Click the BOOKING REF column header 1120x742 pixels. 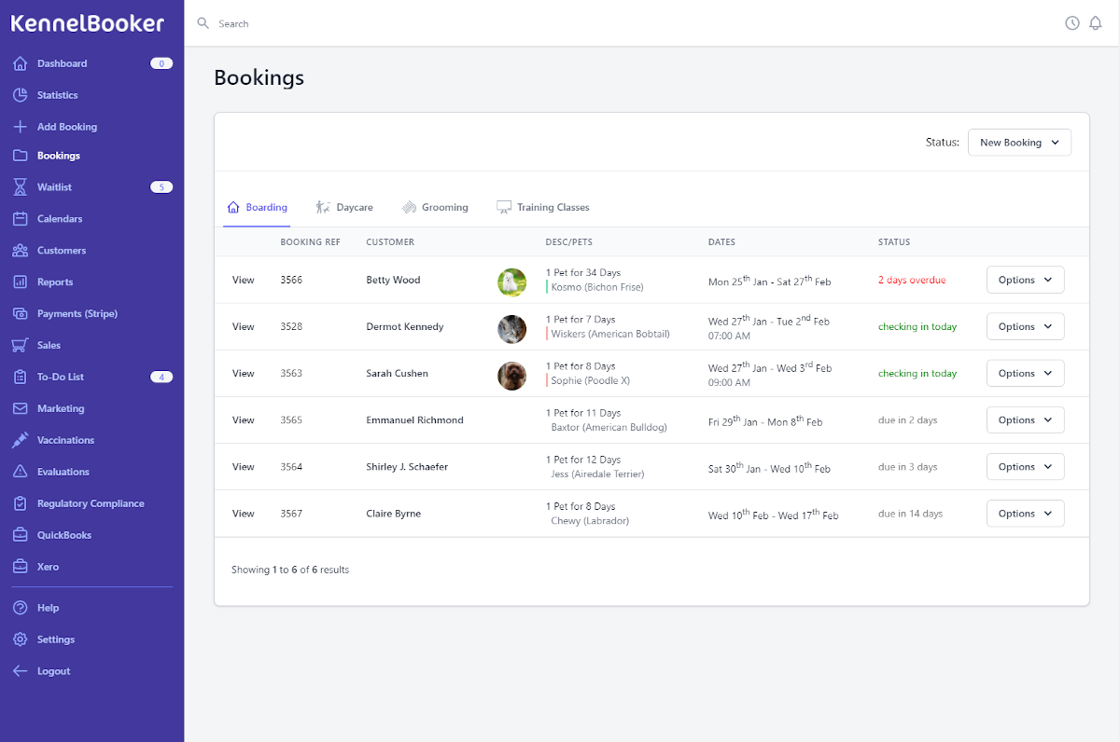310,242
